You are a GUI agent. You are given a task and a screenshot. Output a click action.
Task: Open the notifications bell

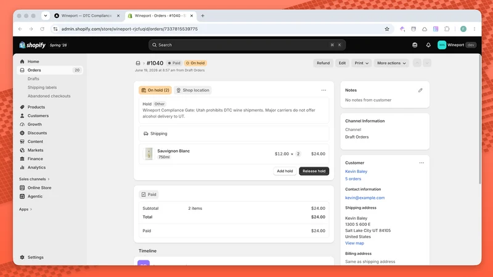428,45
